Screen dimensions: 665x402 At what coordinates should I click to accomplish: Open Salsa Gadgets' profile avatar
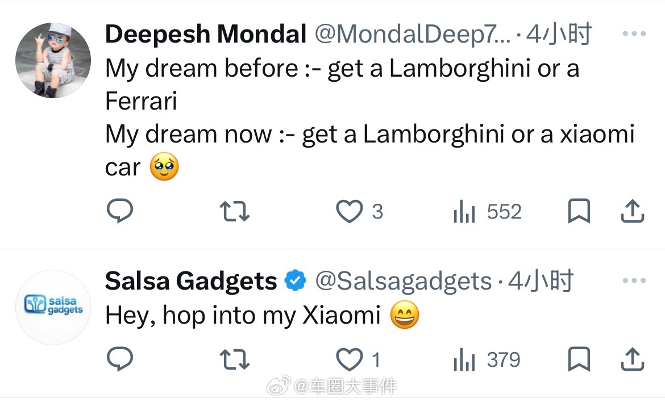pos(53,307)
